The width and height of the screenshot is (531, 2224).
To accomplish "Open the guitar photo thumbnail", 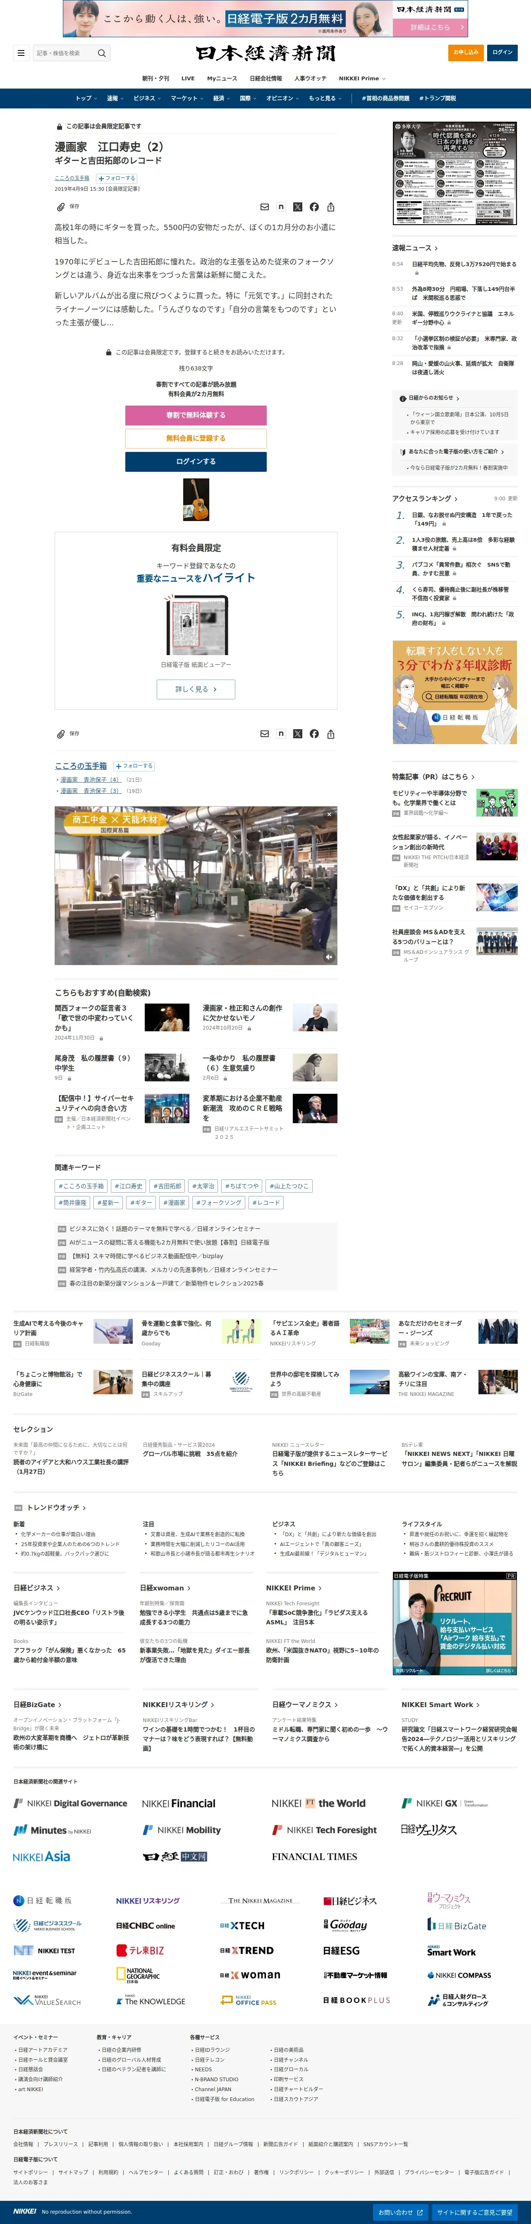I will [x=196, y=499].
